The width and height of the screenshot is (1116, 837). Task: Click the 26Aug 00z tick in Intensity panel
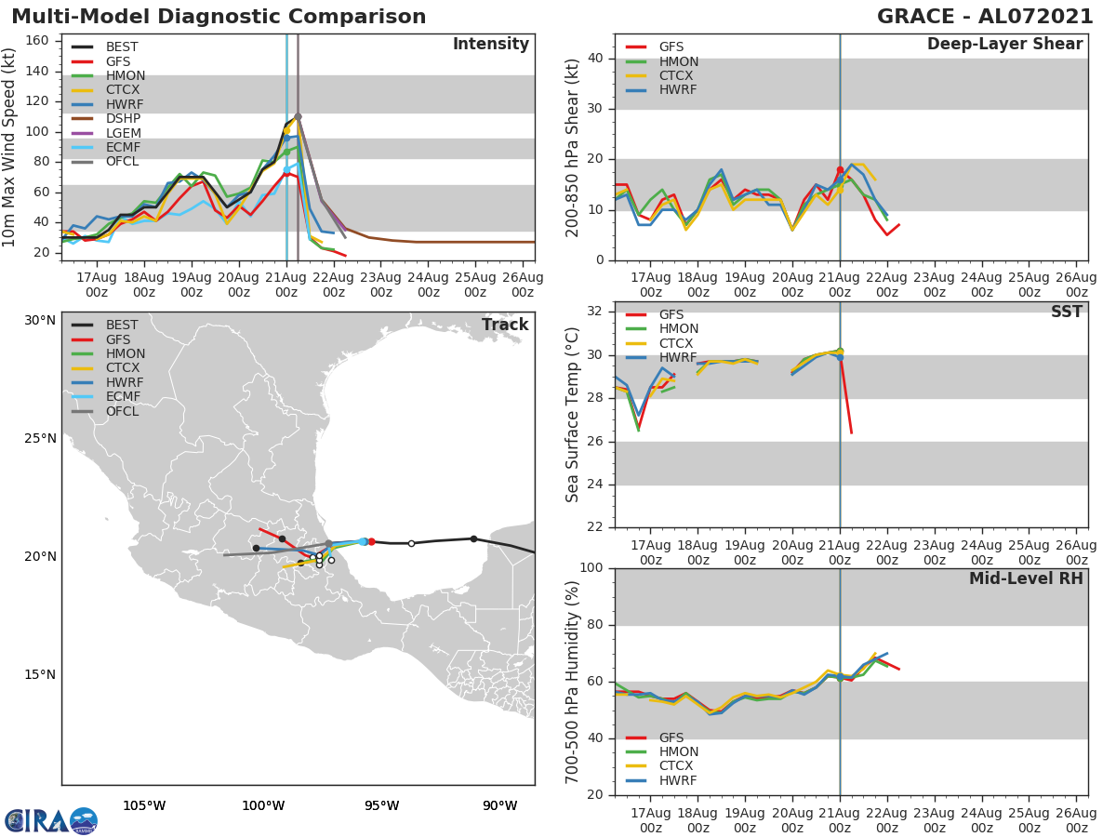tap(523, 284)
